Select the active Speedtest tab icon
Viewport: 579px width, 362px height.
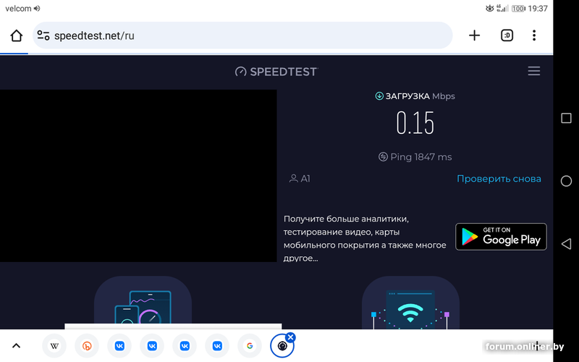[282, 346]
